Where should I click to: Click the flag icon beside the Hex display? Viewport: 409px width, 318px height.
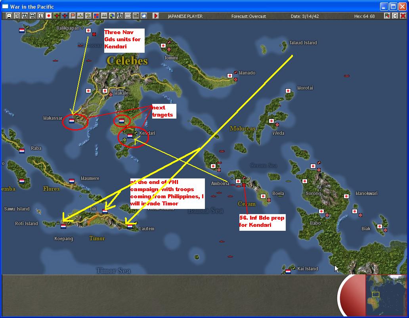click(x=387, y=16)
